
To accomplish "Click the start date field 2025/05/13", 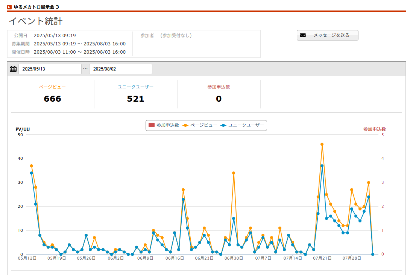I will point(50,69).
